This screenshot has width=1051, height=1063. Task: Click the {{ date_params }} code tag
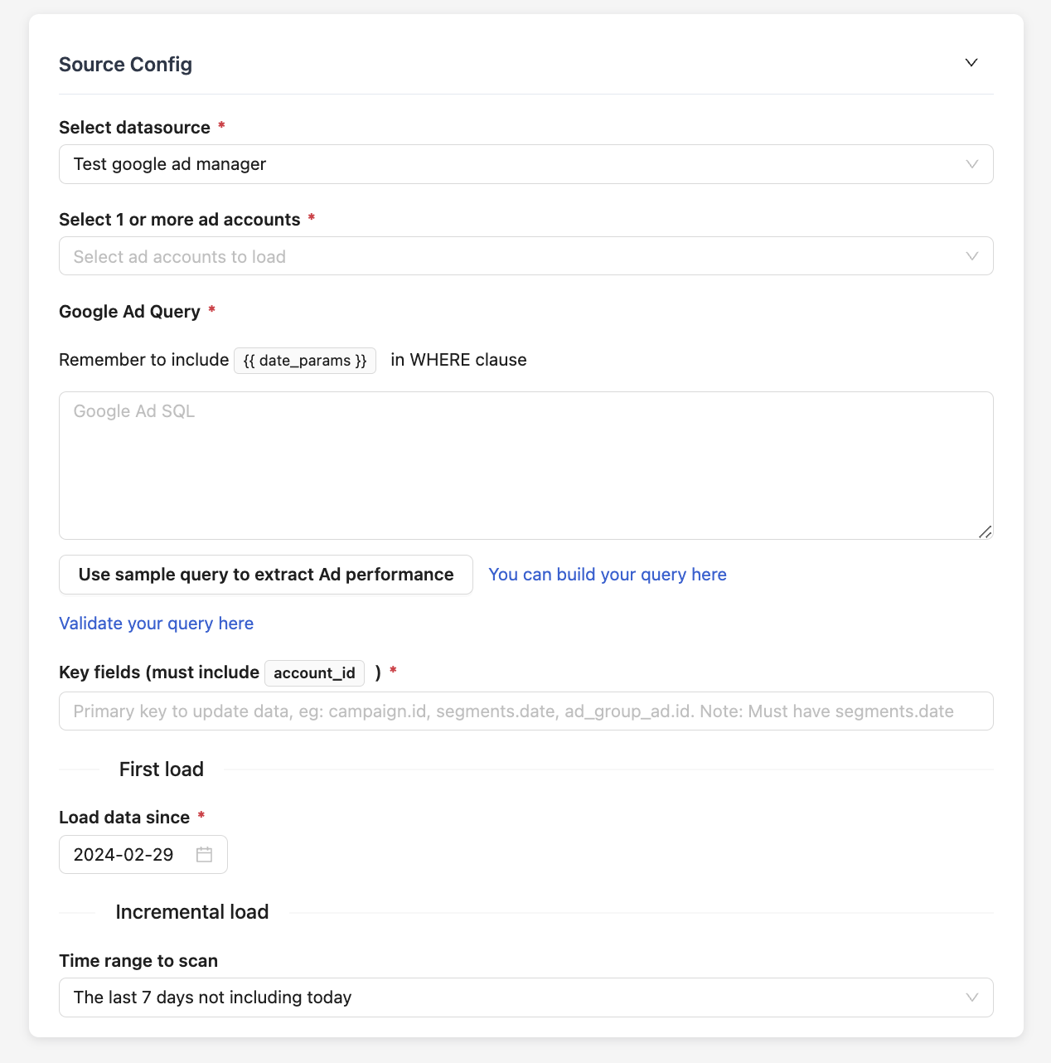pos(305,361)
